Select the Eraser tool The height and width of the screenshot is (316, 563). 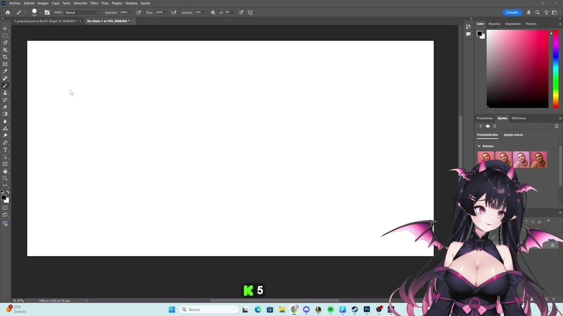tap(5, 107)
